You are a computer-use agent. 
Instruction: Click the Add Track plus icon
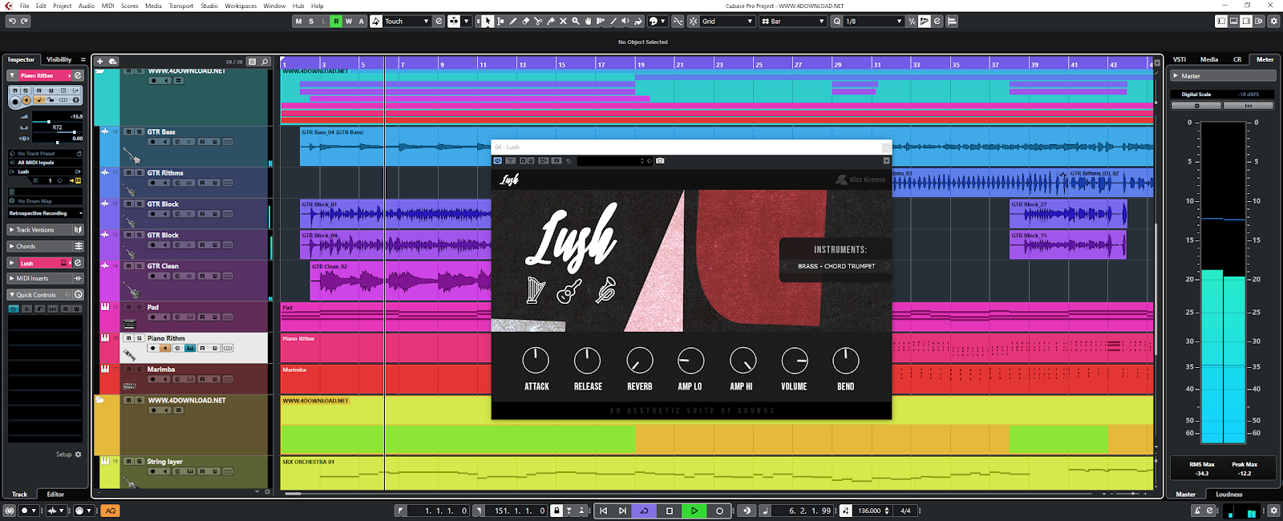click(100, 61)
